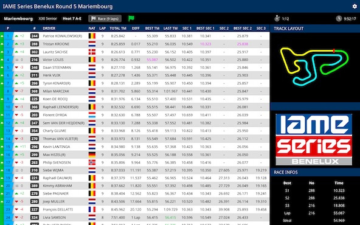This screenshot has height=225, width=360.
Task: Click the IAME Series Benelux logo
Action: pyautogui.click(x=314, y=139)
